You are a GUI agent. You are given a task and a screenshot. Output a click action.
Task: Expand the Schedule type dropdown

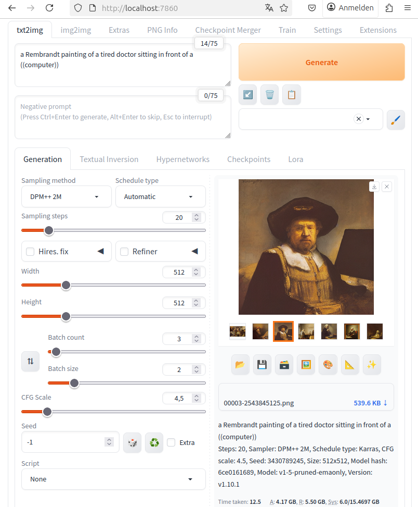160,196
